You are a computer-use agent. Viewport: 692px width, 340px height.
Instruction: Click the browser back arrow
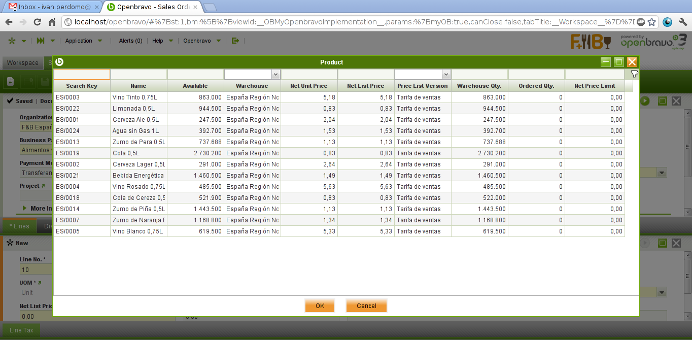click(9, 22)
